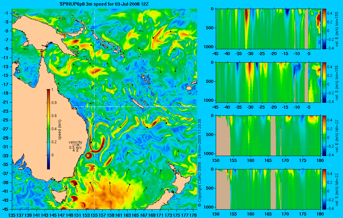
Task: Click the 'vel. S (m/s) lon=155' axis label
Action: pyautogui.click(x=337, y=82)
